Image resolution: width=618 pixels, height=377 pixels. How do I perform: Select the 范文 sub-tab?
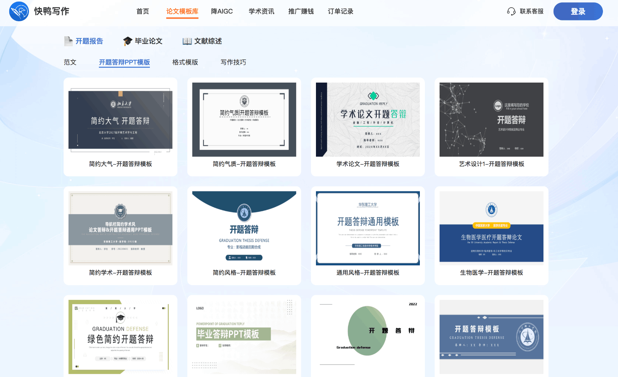click(x=70, y=62)
